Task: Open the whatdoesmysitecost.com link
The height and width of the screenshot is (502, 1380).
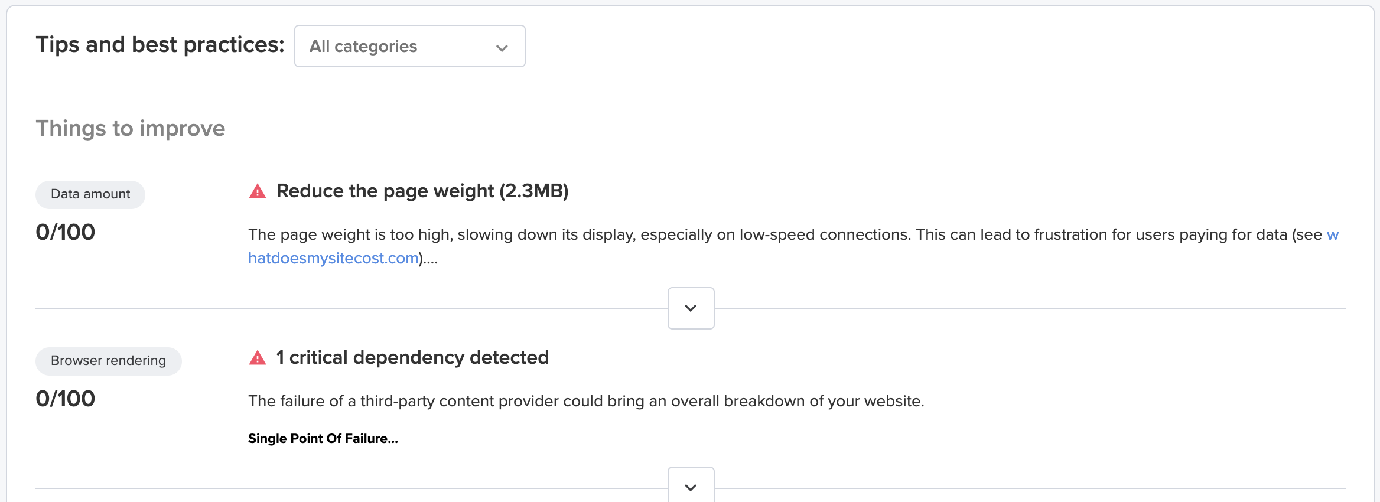Action: click(x=333, y=258)
